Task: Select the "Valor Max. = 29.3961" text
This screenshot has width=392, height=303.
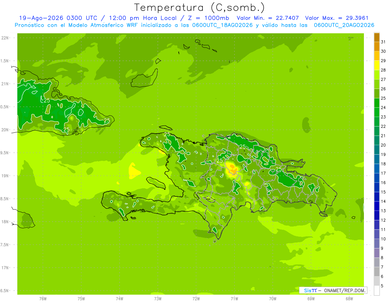Action: (x=336, y=18)
